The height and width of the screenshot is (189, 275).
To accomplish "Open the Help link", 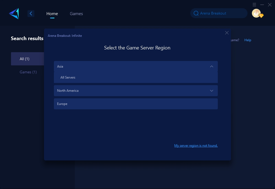I will pyautogui.click(x=248, y=40).
